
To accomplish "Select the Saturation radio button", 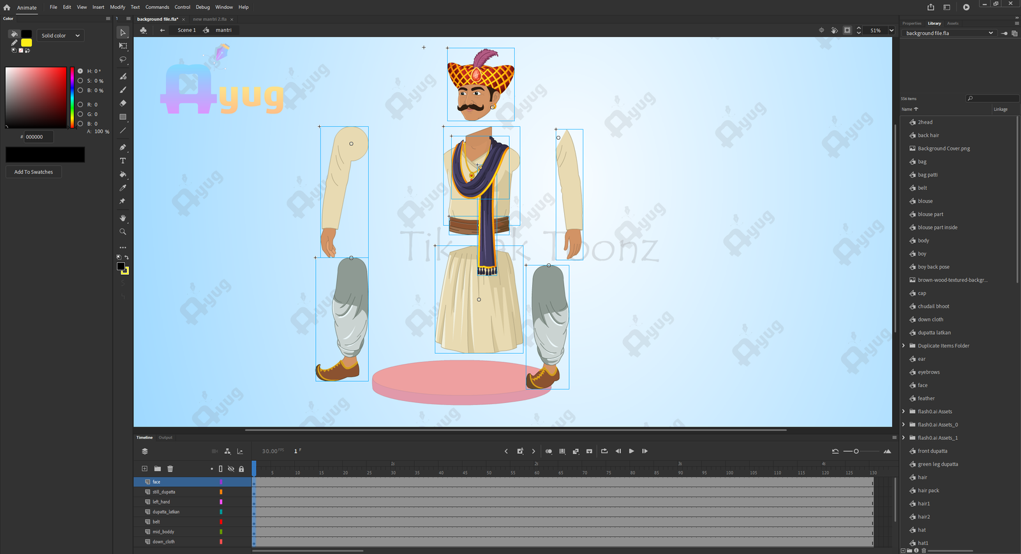I will (x=80, y=81).
